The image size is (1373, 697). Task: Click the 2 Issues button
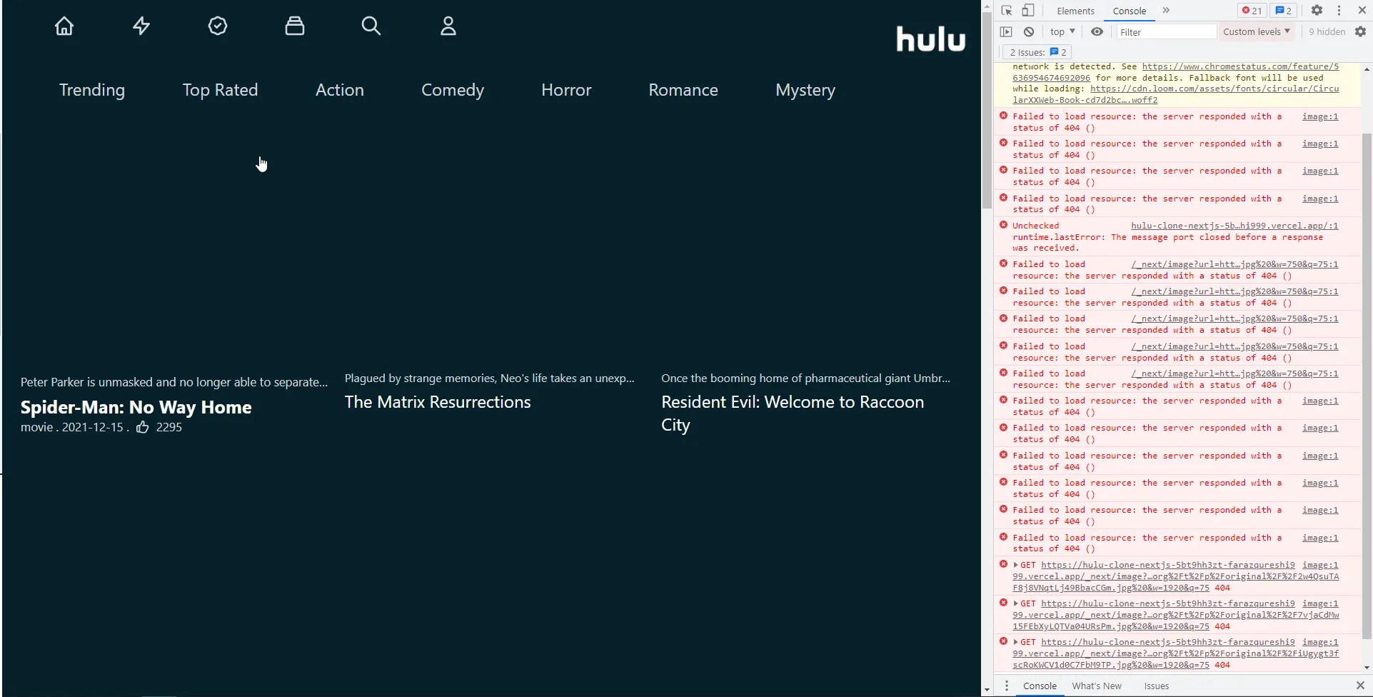coord(1038,52)
